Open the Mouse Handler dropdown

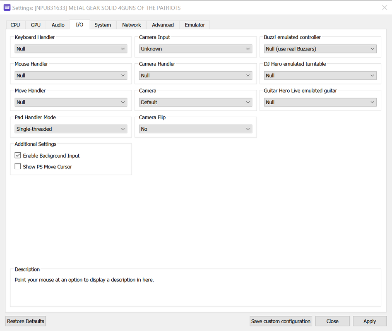tap(71, 75)
